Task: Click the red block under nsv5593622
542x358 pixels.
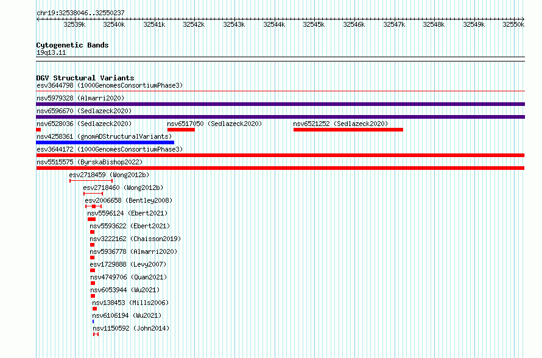Action: (x=93, y=232)
